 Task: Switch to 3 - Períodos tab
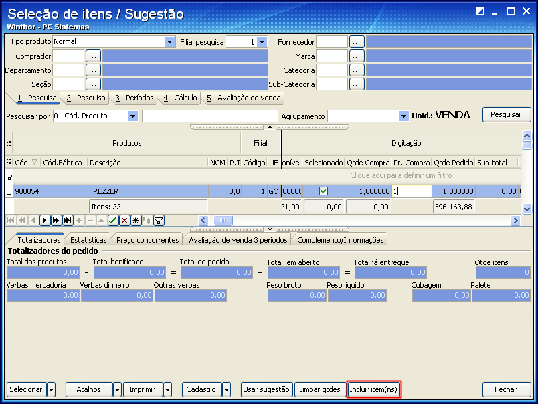[x=134, y=98]
